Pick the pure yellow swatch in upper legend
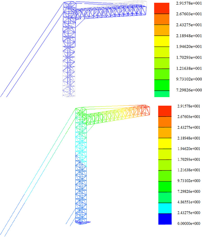The image size is (202, 237). [162, 41]
